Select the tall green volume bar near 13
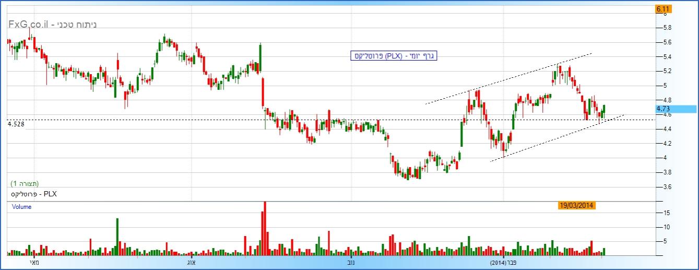The height and width of the screenshot is (270, 699). coord(117,236)
